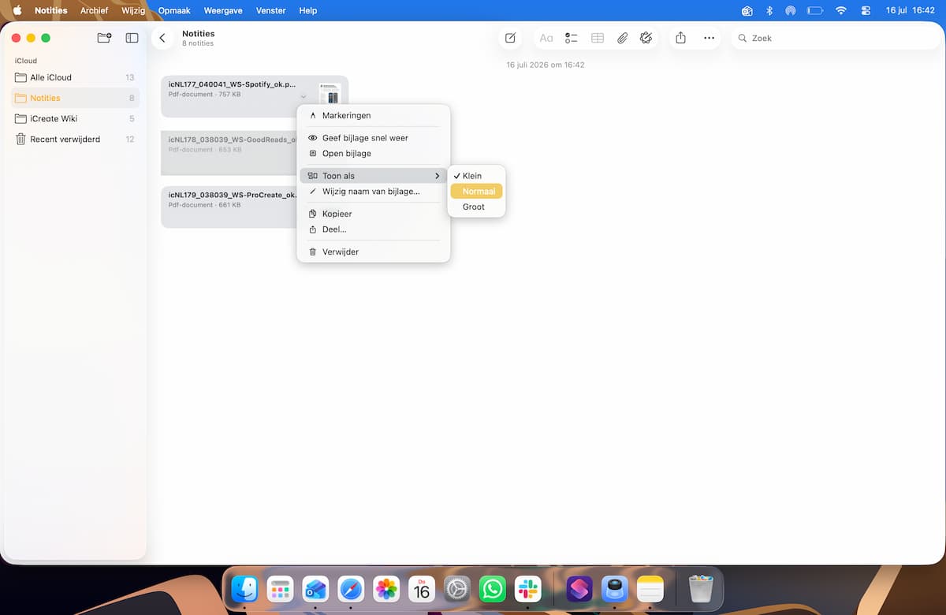Open Slack from the Dock

coord(528,589)
